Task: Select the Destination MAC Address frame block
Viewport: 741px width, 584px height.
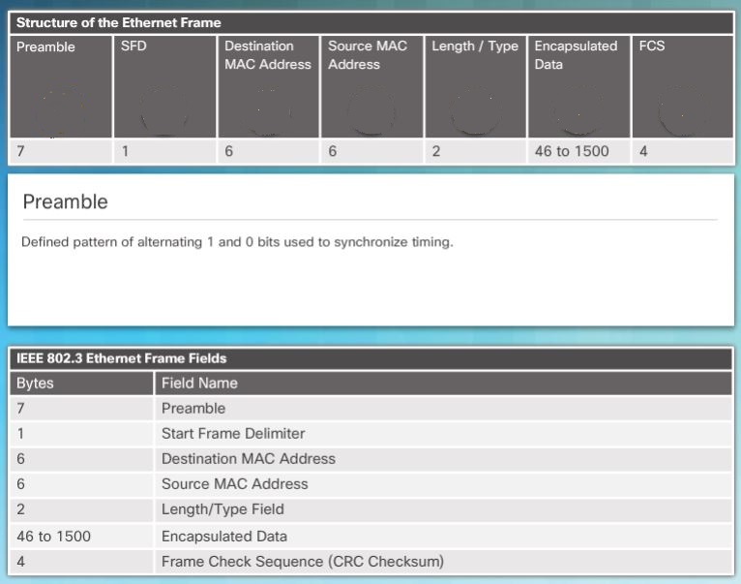Action: click(x=268, y=87)
